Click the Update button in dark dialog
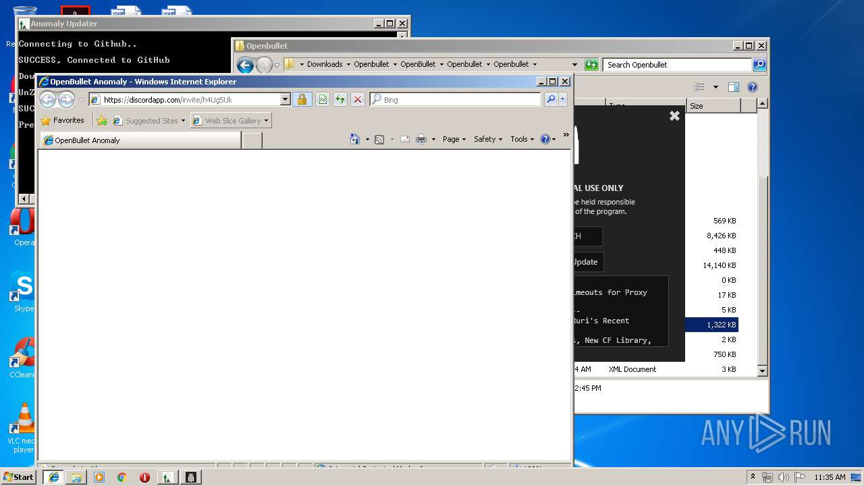The image size is (864, 486). 587,262
